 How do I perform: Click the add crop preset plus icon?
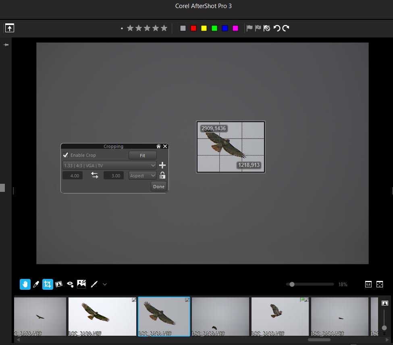[162, 165]
